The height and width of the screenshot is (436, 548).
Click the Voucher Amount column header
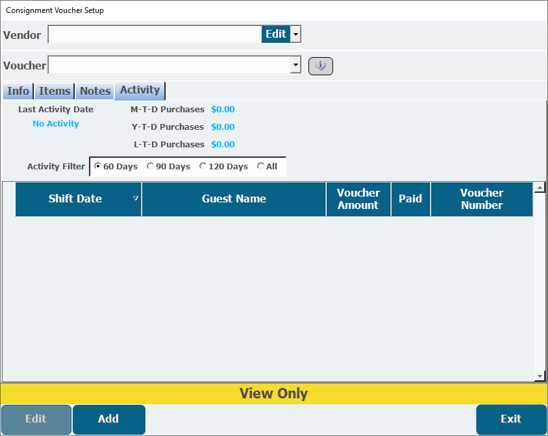click(x=358, y=199)
